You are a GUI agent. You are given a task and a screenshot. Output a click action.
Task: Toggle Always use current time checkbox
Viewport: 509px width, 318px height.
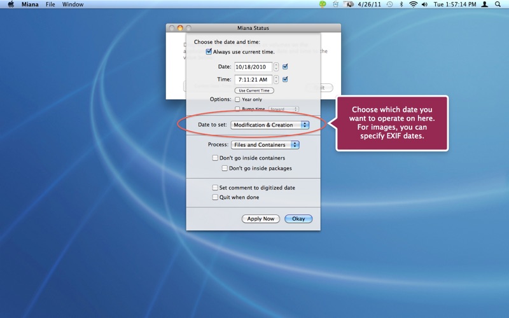(209, 52)
